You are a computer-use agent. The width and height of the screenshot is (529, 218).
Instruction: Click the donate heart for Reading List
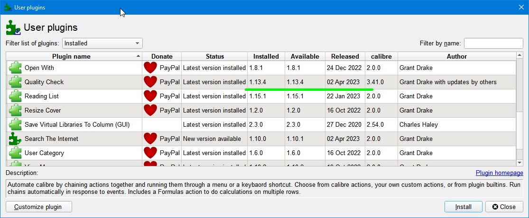point(150,96)
